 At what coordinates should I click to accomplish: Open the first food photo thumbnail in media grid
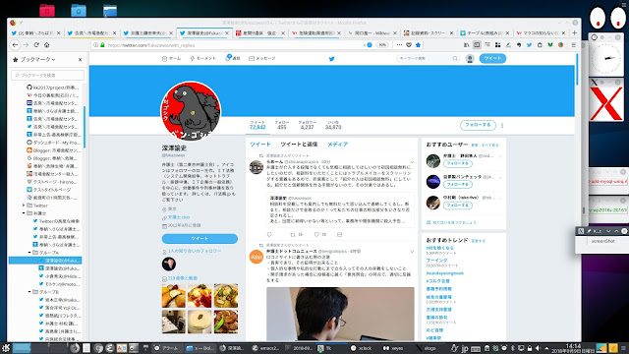coord(174,296)
